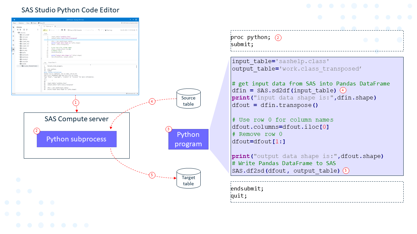The height and width of the screenshot is (234, 417).
Task: Select the Libraries icon in left sidebar
Action: [13, 49]
